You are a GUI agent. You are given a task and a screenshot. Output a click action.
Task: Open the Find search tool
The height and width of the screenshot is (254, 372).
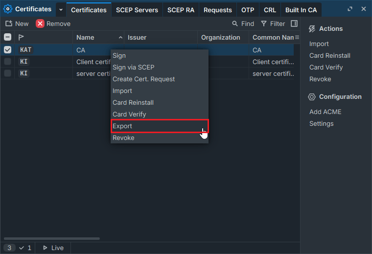pos(243,23)
